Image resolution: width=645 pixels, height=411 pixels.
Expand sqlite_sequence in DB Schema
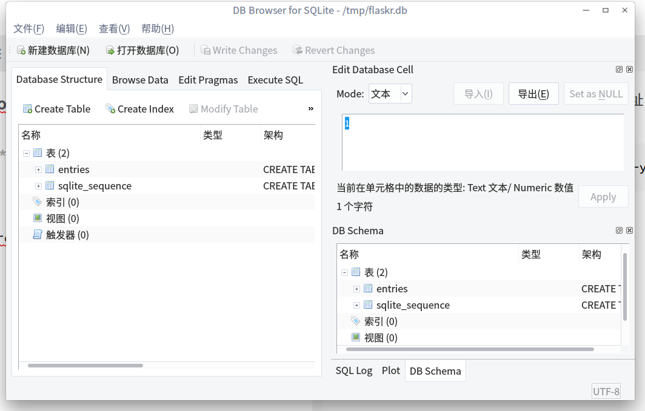[x=356, y=306]
